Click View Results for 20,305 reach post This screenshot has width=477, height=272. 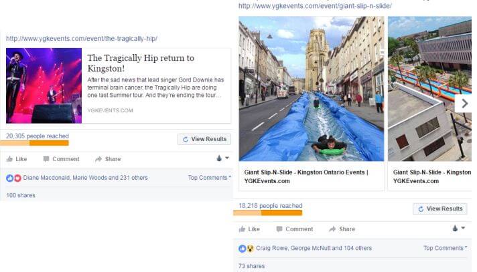coord(204,140)
